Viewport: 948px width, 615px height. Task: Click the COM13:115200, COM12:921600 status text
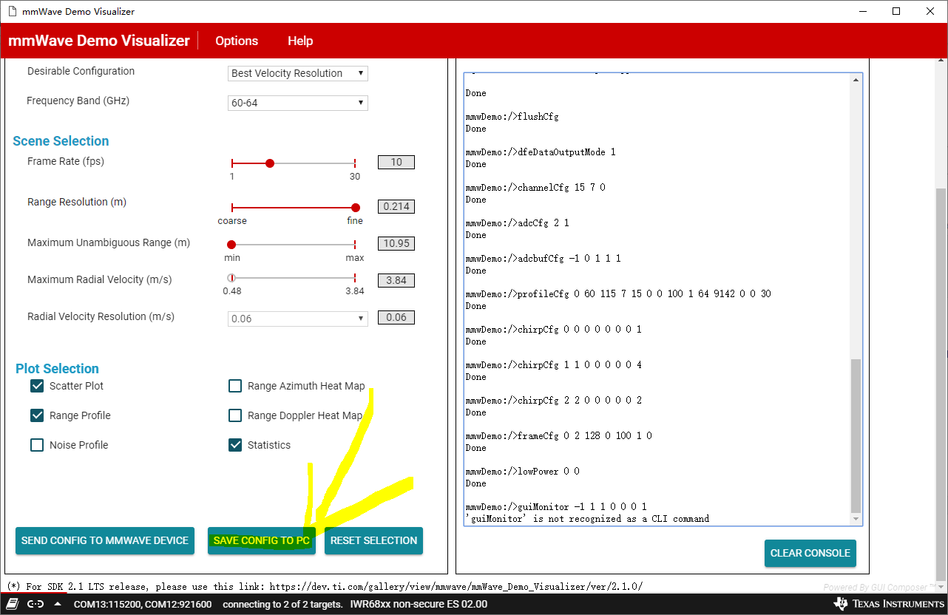click(143, 604)
